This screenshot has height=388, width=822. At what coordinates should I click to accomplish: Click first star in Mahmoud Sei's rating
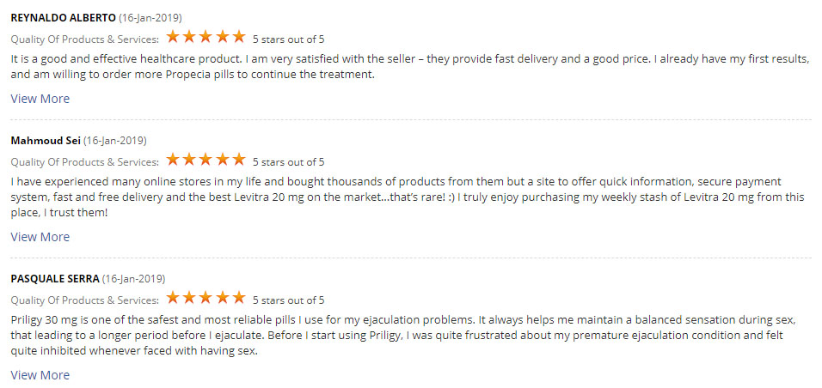[x=173, y=160]
